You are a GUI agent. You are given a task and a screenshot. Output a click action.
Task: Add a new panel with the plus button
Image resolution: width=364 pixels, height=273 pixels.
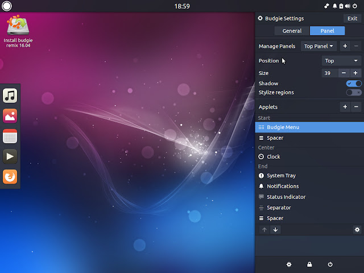(345, 46)
